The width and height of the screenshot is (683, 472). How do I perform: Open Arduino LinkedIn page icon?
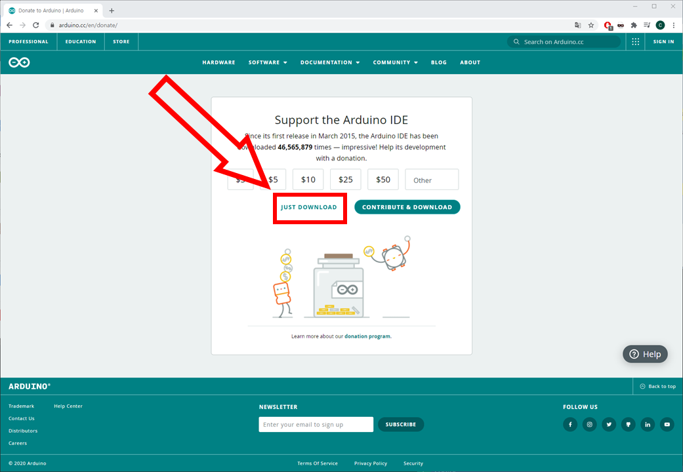(x=648, y=425)
